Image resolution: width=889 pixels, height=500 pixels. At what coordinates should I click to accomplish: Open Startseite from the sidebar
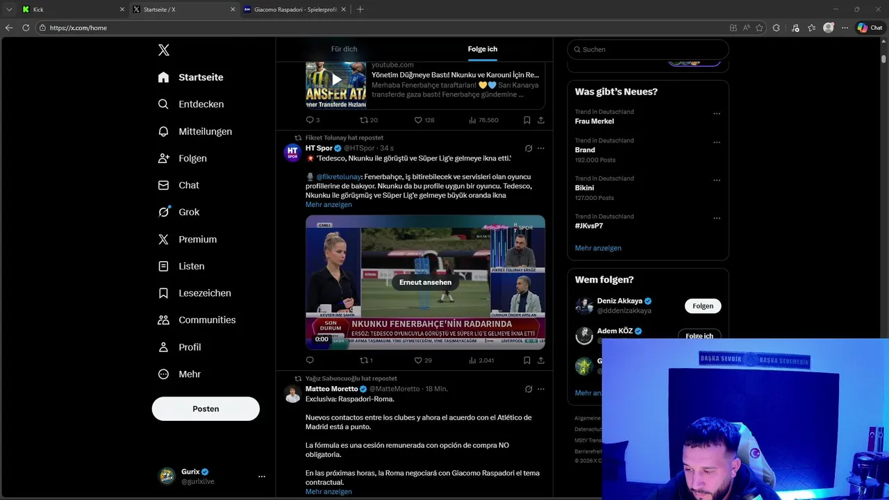pos(191,77)
